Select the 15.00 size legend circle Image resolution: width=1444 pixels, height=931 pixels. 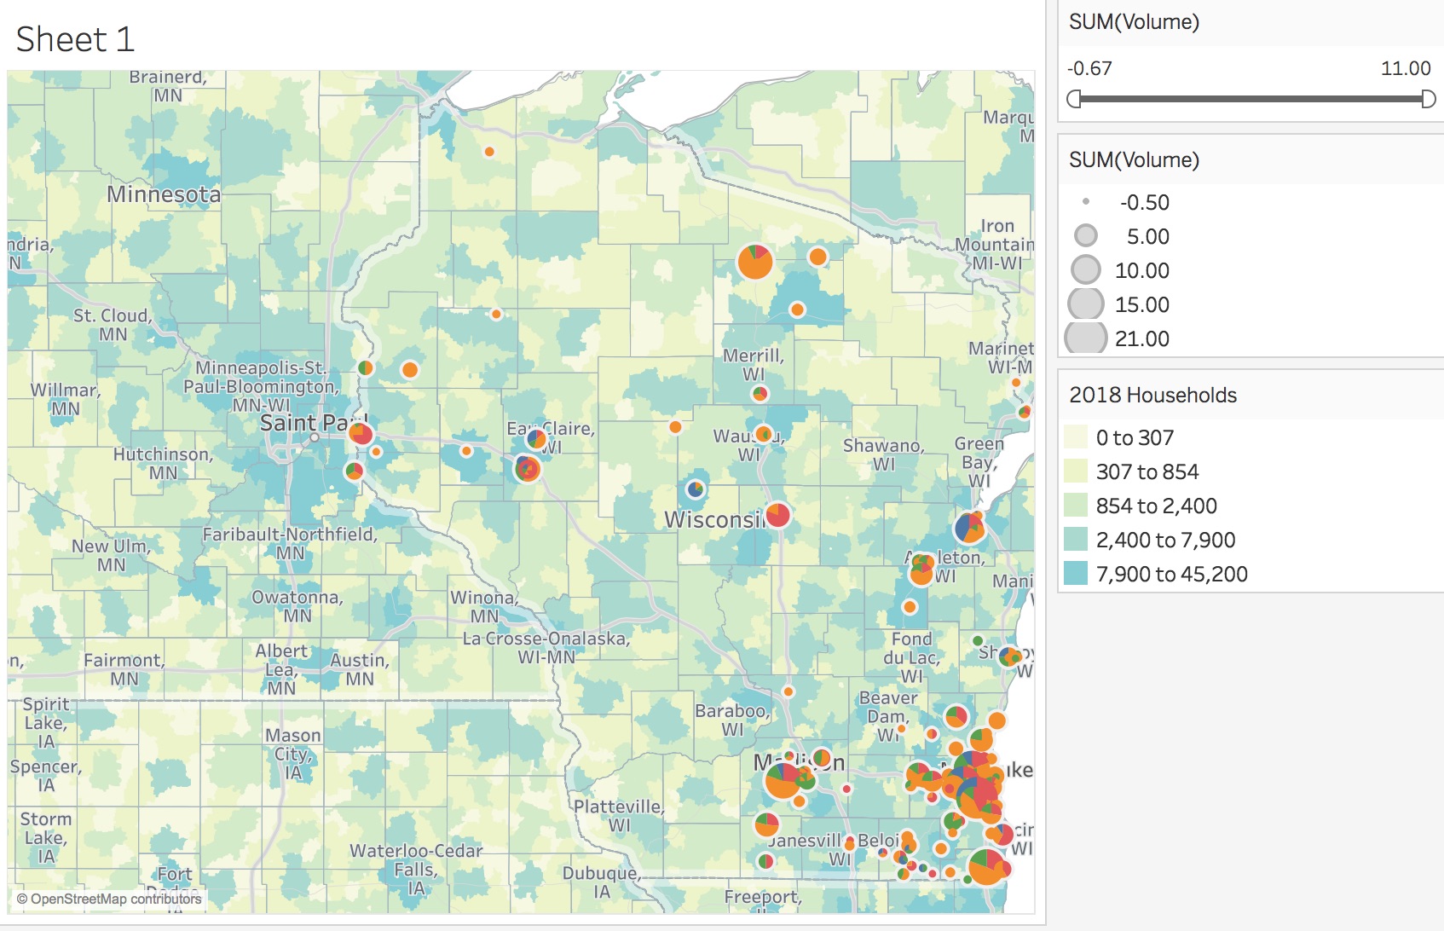1086,304
